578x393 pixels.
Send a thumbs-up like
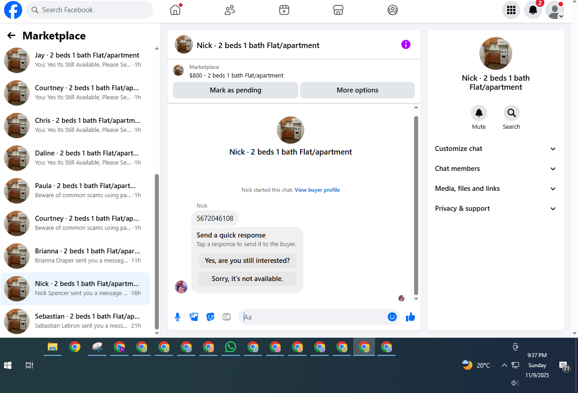410,317
